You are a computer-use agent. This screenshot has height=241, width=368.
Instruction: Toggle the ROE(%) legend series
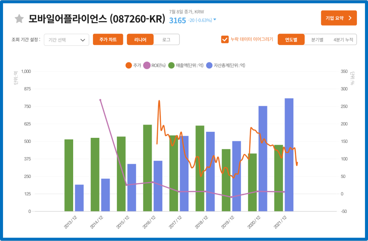coord(154,65)
